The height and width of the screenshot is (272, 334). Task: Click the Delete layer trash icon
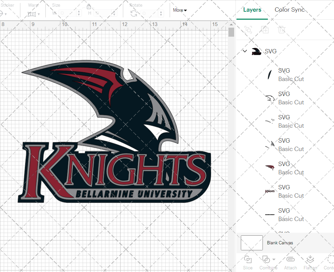[x=282, y=30]
